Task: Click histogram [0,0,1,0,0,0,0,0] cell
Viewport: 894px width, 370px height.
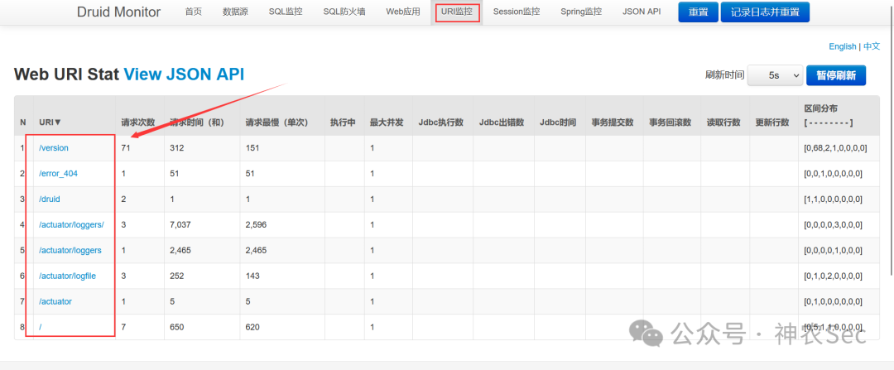Action: pos(833,173)
